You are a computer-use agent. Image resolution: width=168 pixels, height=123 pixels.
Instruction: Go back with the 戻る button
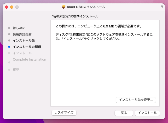(124, 113)
